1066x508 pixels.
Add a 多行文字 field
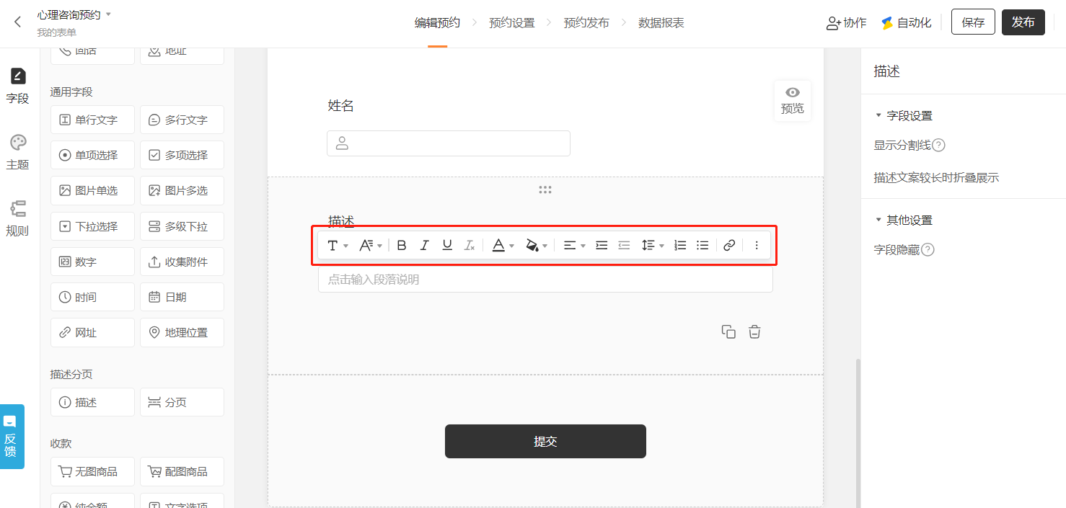[182, 120]
